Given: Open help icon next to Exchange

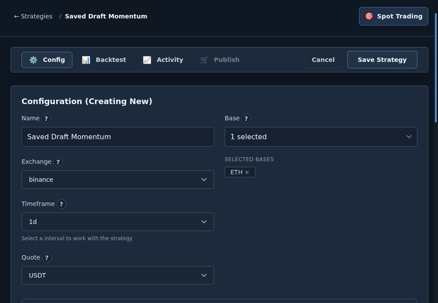Looking at the screenshot, I should pos(58,162).
